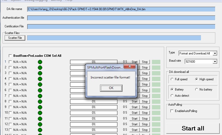Click the Stop button for port 1
This screenshot has height=135, width=222.
tap(145, 62)
